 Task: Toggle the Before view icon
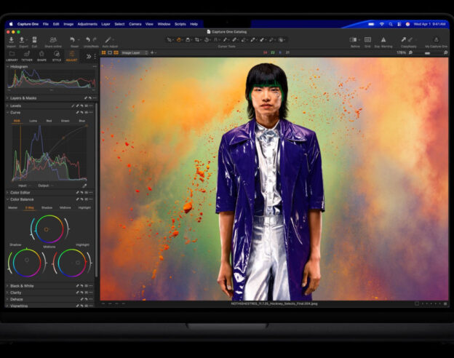(x=353, y=40)
